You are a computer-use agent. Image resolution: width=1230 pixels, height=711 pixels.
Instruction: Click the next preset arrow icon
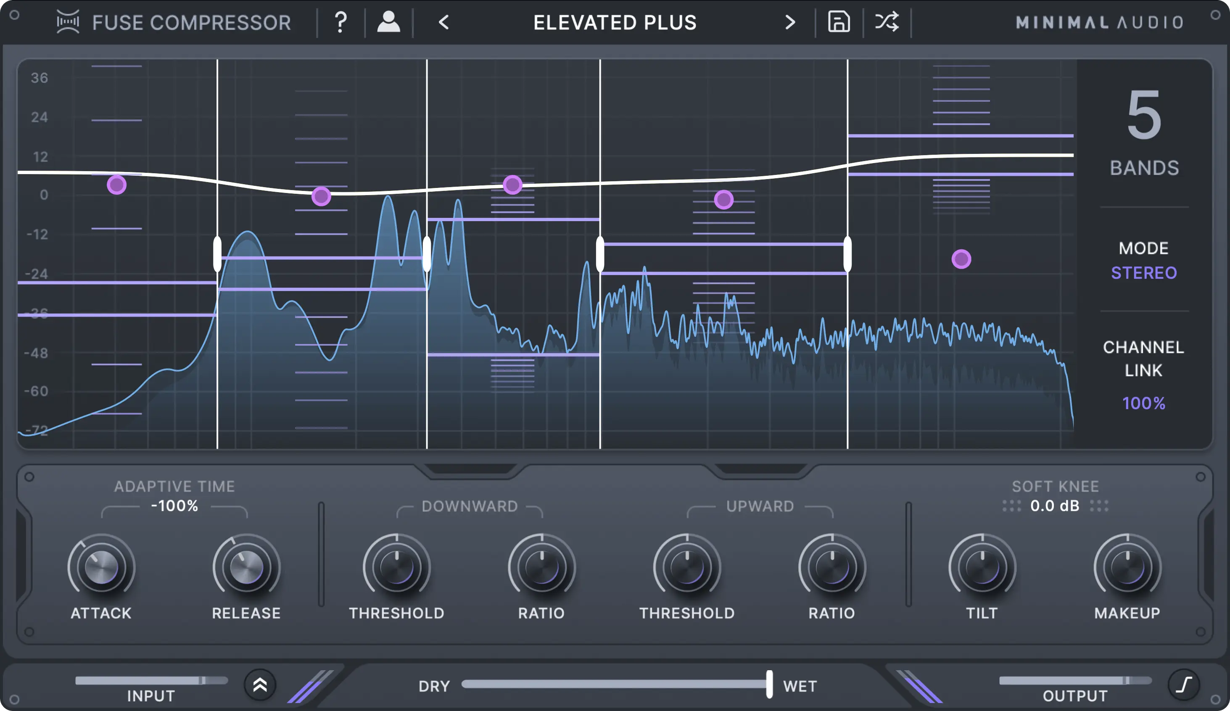point(787,21)
